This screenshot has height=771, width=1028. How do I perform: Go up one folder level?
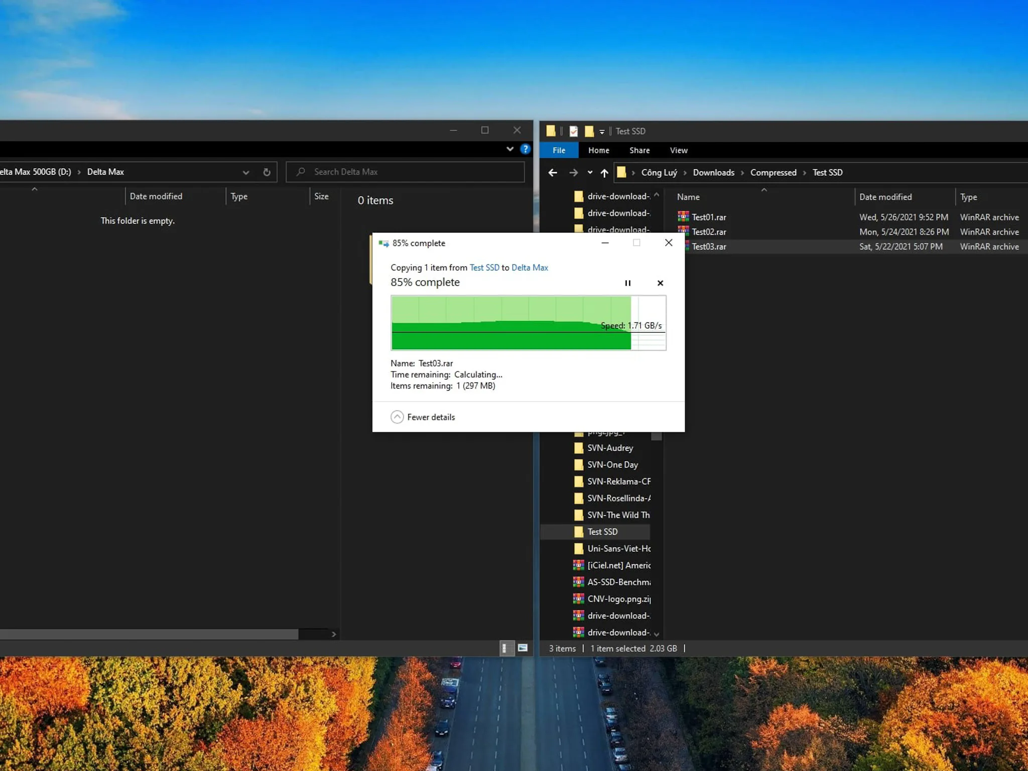point(604,173)
